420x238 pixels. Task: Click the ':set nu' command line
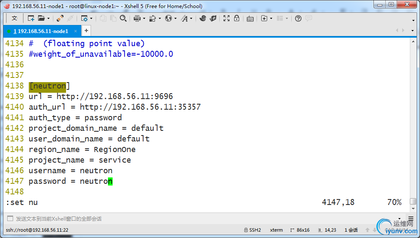(22, 202)
